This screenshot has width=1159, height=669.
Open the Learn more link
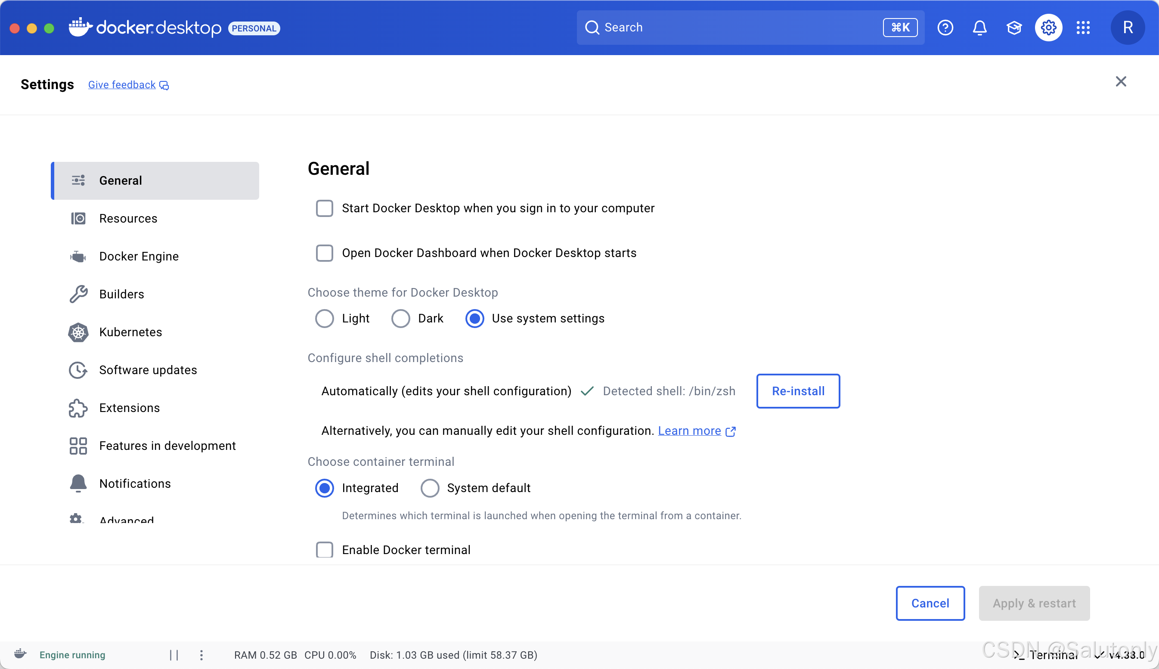click(x=690, y=431)
